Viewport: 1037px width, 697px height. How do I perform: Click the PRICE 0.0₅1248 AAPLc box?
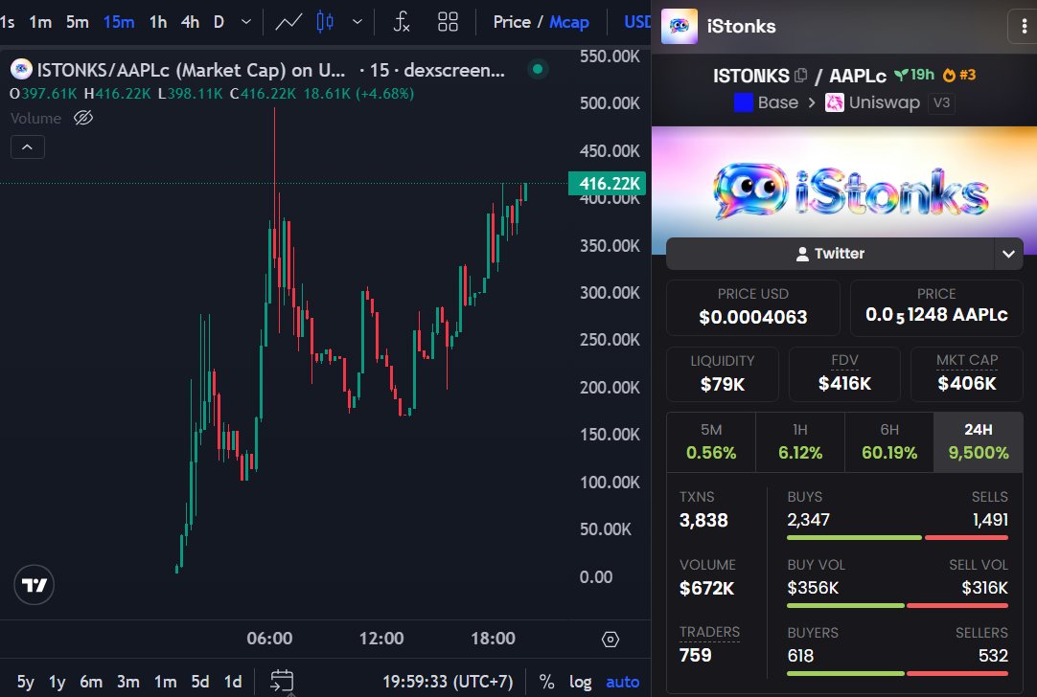(936, 307)
